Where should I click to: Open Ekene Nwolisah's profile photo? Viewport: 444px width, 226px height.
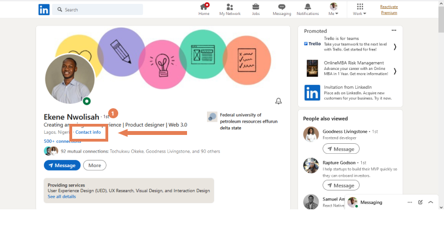[x=70, y=79]
